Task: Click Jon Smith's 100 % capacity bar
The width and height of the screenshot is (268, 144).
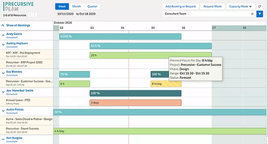Action: [x=135, y=93]
